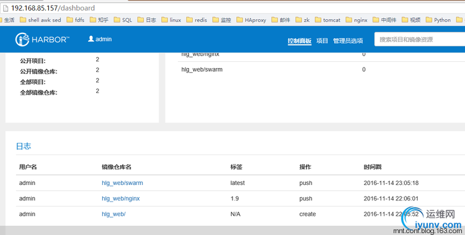Click the timestamp 2016-11-14 23:05:18
This screenshot has height=235, width=465.
(391, 183)
